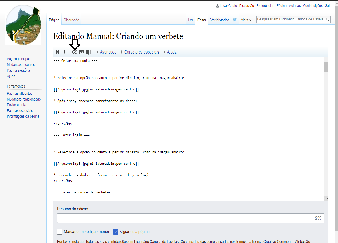This screenshot has height=243, width=338.
Task: Click the watchlist star icon
Action: [x=235, y=20]
